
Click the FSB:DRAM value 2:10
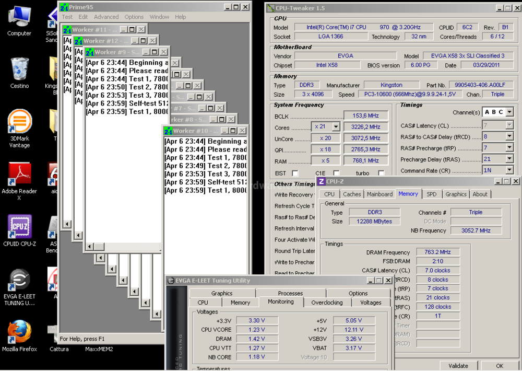(x=437, y=261)
